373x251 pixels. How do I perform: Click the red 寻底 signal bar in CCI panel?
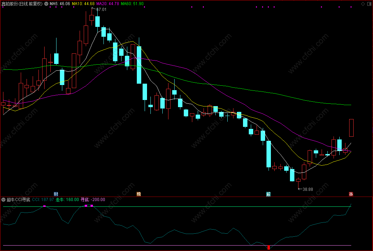click(x=269, y=248)
